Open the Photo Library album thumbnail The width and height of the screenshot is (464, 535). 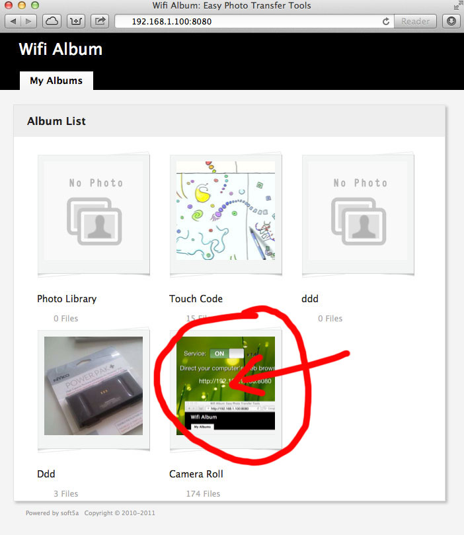pyautogui.click(x=94, y=214)
